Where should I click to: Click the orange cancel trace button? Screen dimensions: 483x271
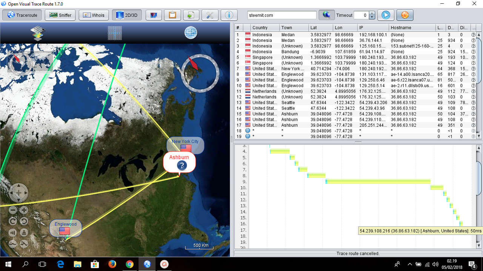tap(405, 15)
